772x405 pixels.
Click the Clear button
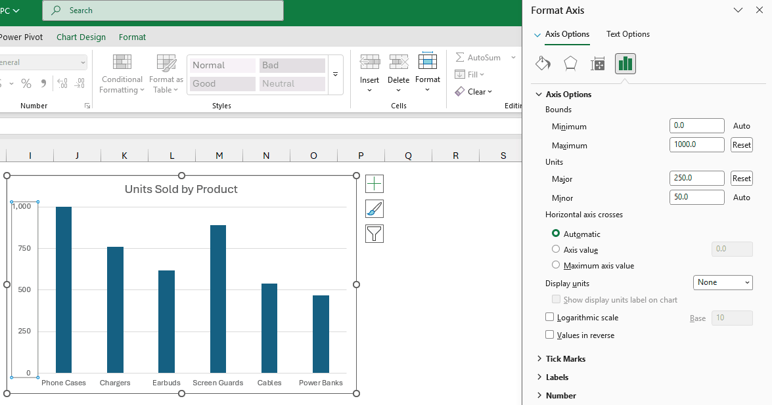[474, 91]
